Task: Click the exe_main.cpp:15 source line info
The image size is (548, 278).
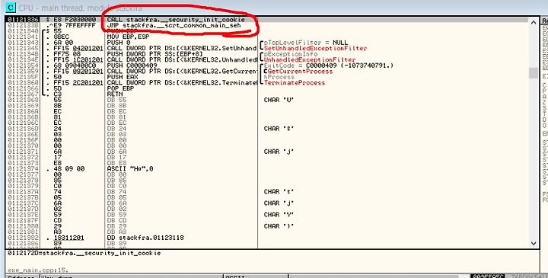Action: (x=38, y=270)
